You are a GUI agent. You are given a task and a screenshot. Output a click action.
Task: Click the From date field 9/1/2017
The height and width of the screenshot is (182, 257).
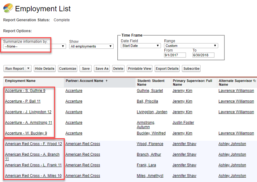pos(175,55)
